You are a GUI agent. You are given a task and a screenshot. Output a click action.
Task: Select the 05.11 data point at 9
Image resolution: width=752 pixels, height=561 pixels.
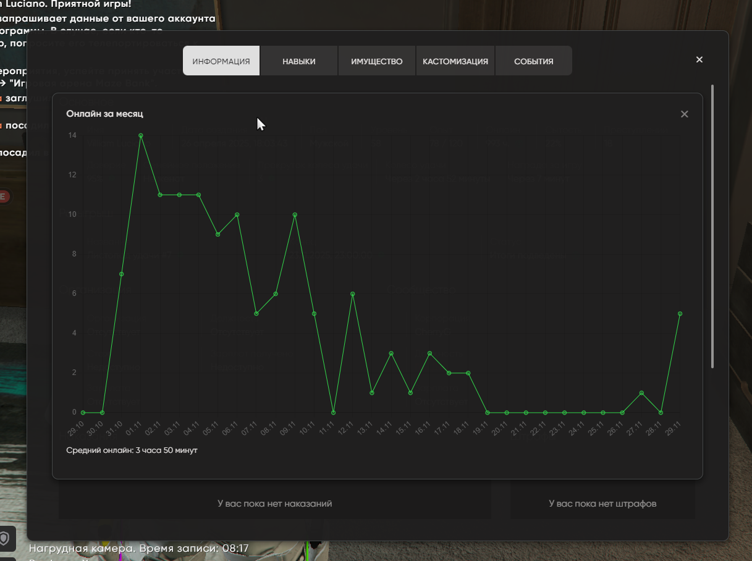[218, 234]
